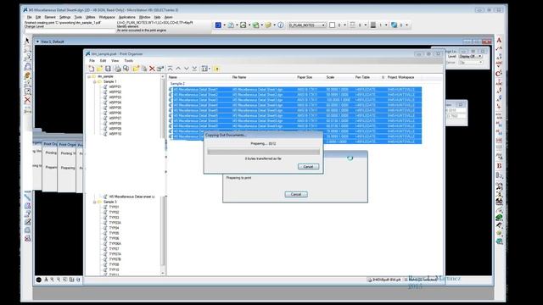
Task: Select row I45 Miscellaneous Detail Sheet2
Action: (296, 94)
